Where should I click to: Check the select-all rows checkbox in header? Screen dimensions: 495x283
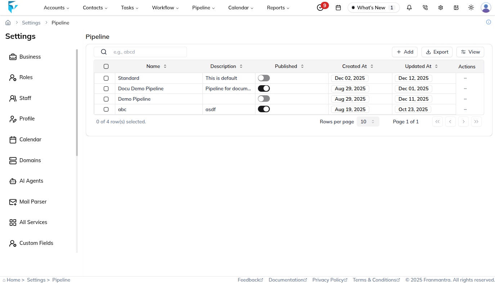pyautogui.click(x=106, y=66)
